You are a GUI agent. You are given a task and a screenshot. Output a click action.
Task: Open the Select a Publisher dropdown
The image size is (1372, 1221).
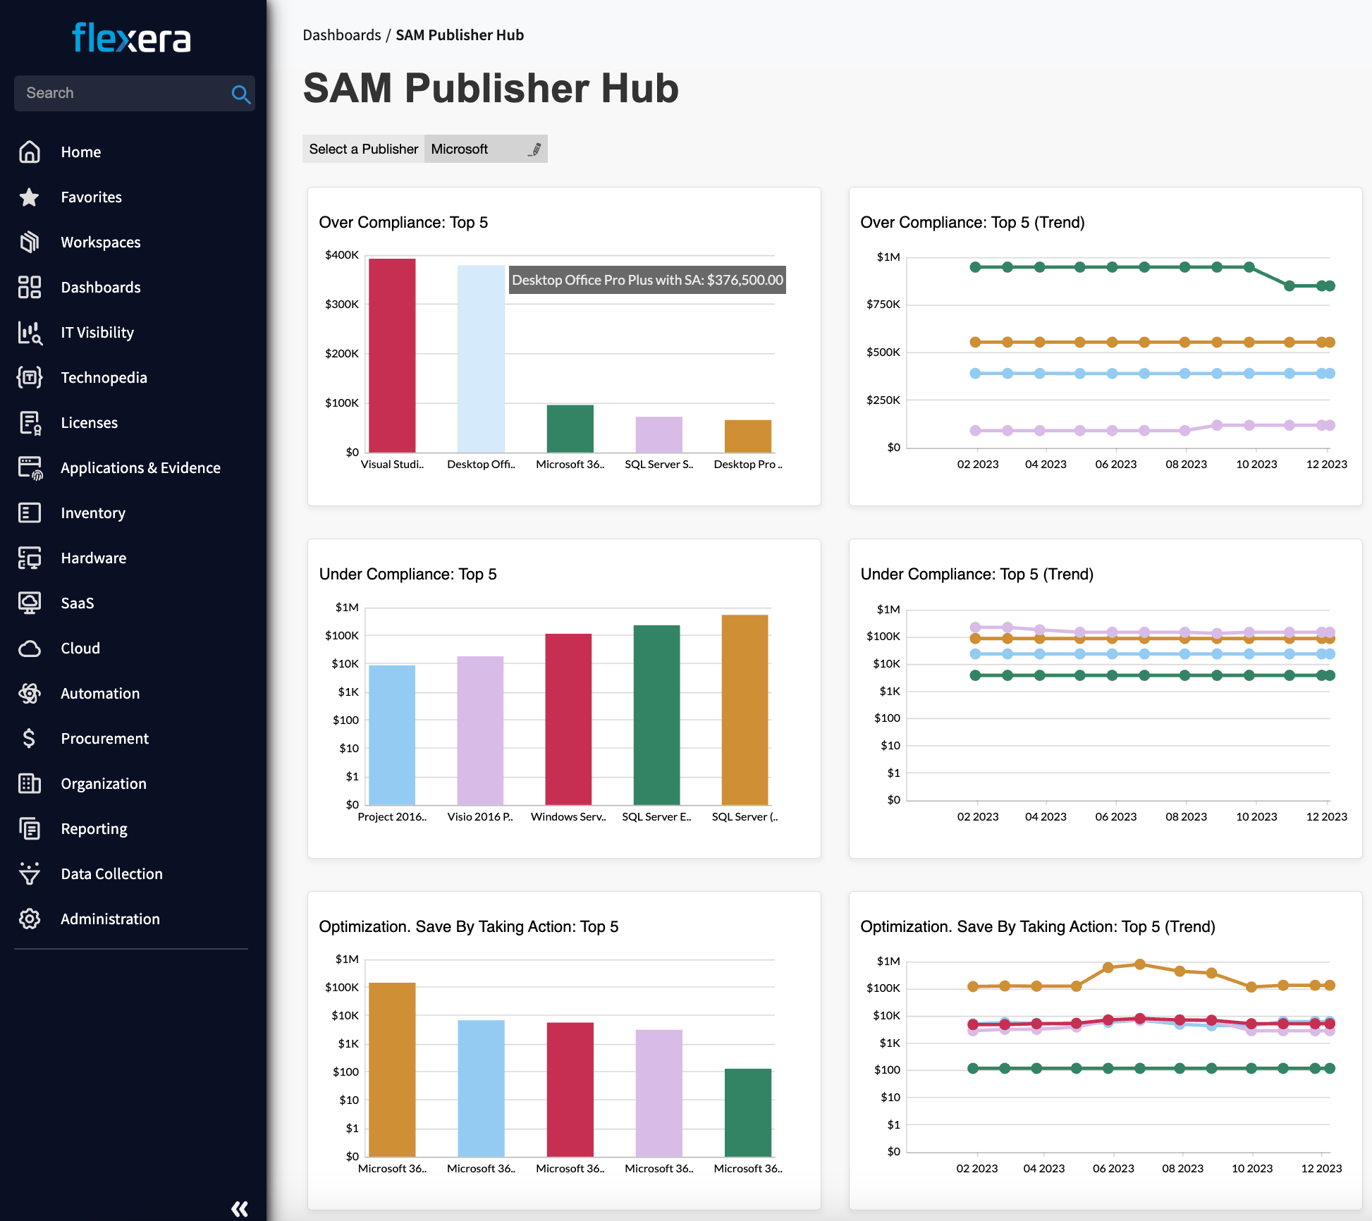pos(486,149)
